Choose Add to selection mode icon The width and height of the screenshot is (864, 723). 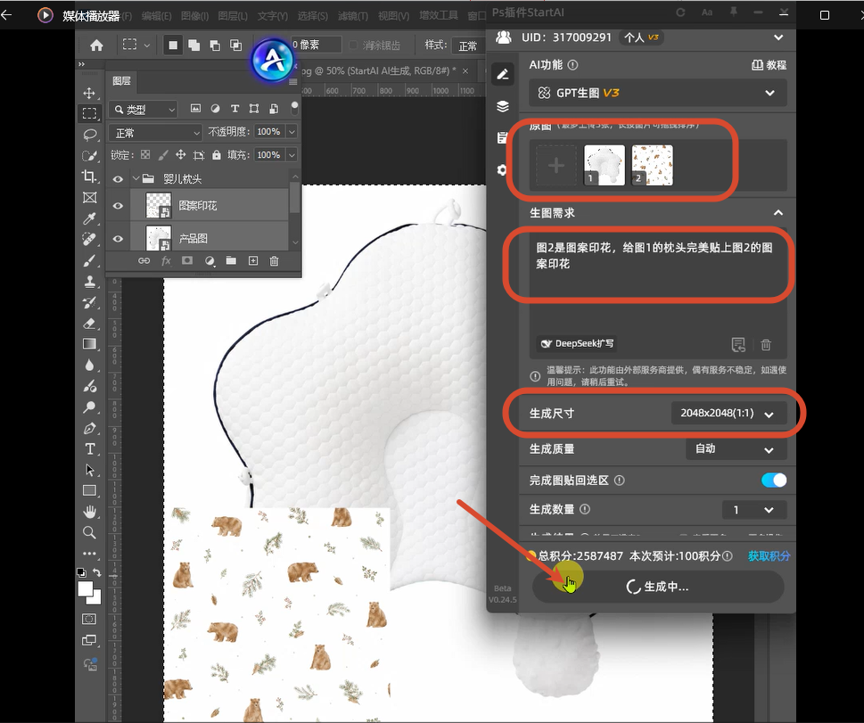pyautogui.click(x=194, y=45)
